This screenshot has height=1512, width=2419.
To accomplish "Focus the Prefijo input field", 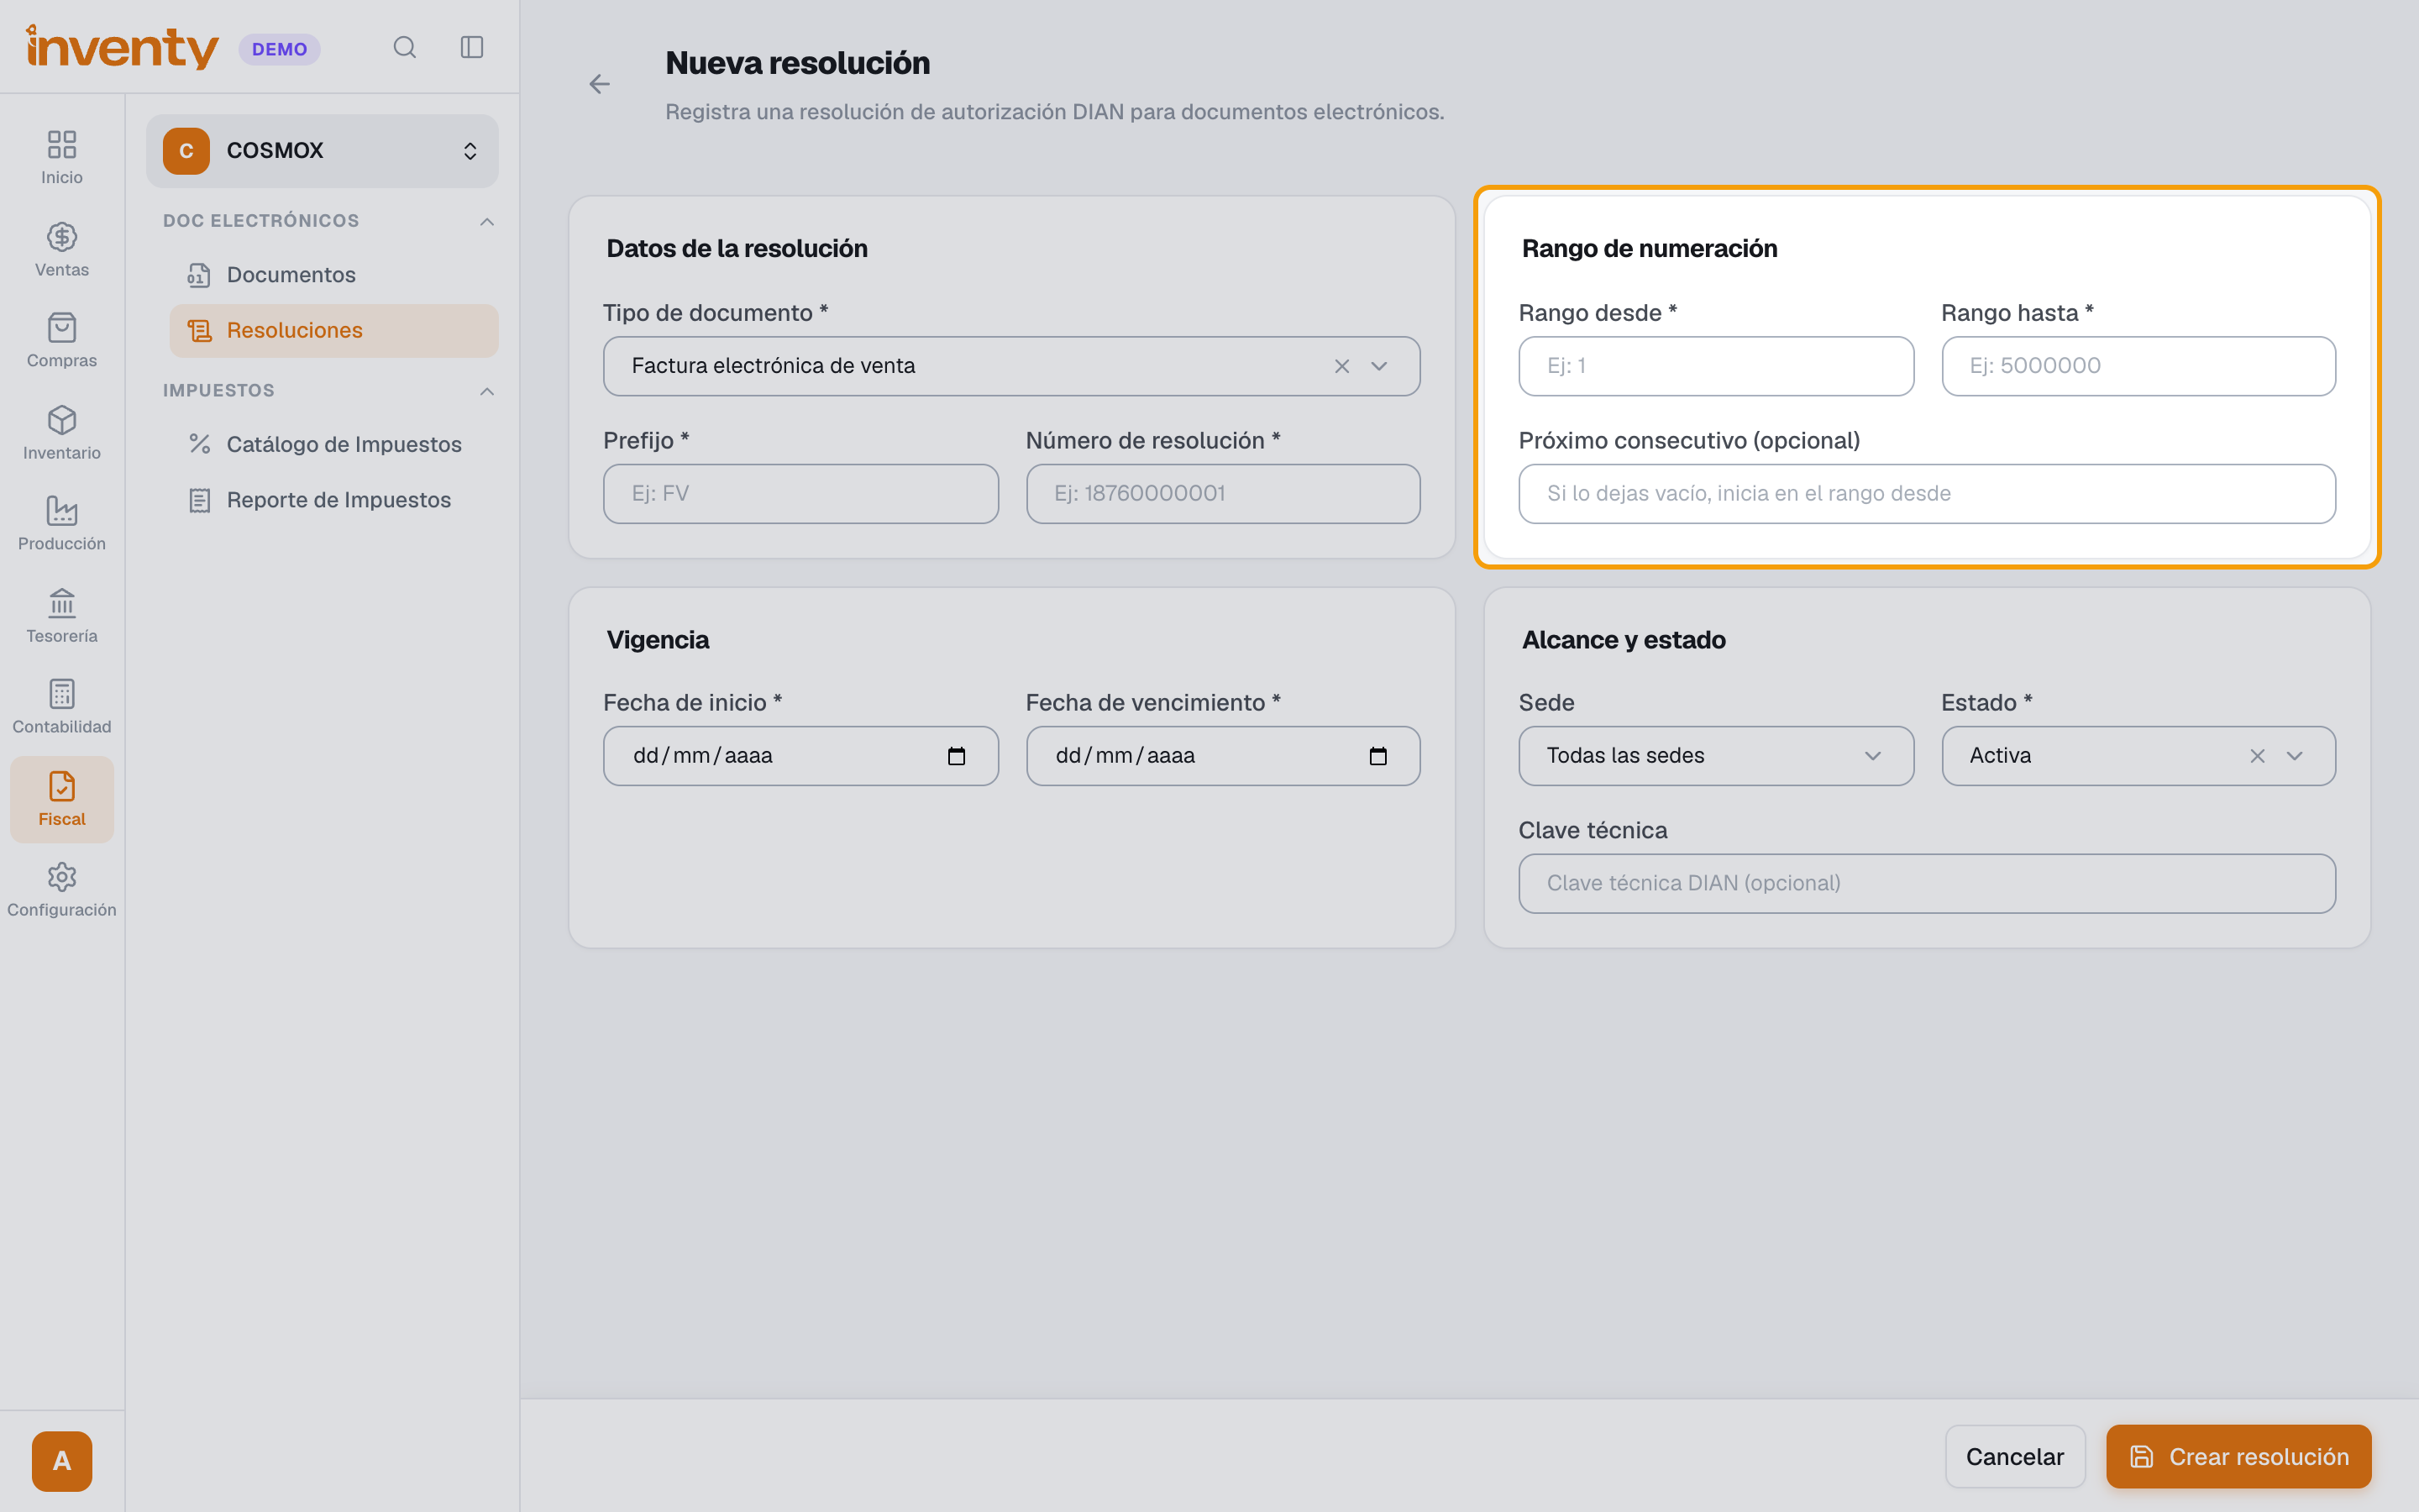I will point(800,494).
